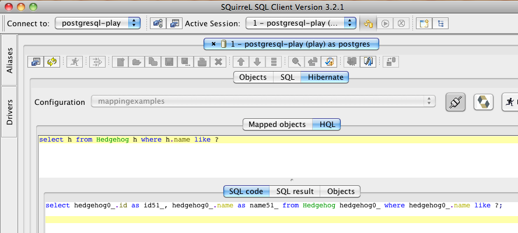Click the run SQL (running man) icon

pyautogui.click(x=75, y=62)
